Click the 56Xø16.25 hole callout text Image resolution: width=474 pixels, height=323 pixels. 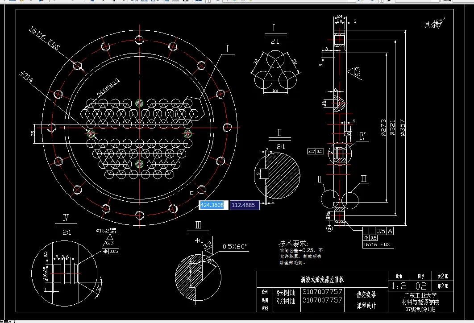coord(108,87)
